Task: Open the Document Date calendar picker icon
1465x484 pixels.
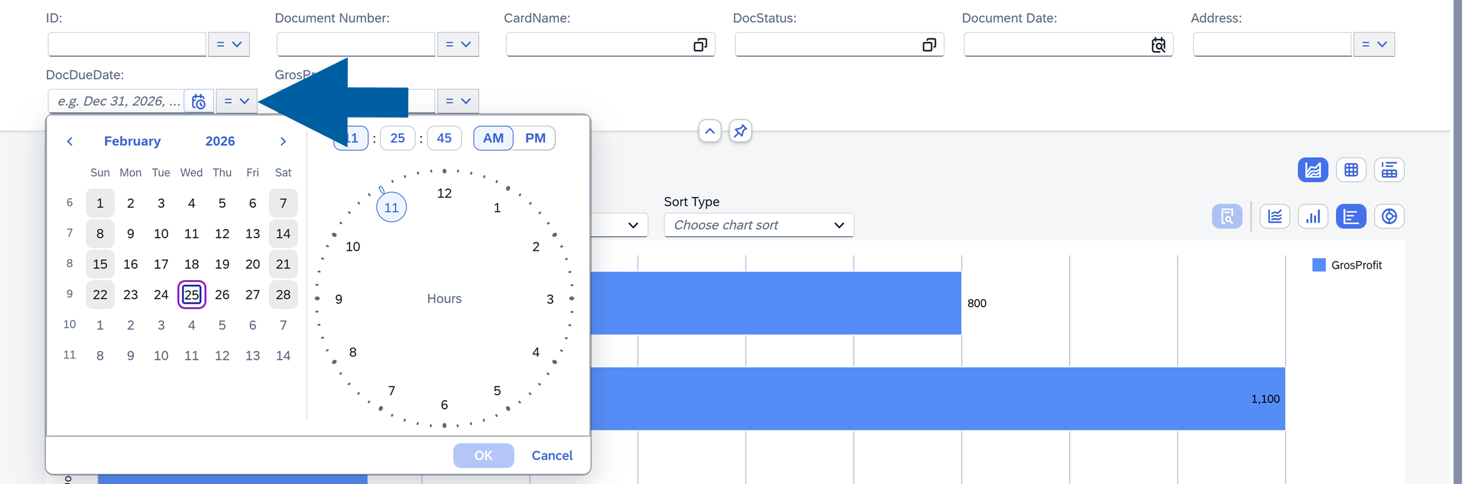Action: coord(1158,45)
